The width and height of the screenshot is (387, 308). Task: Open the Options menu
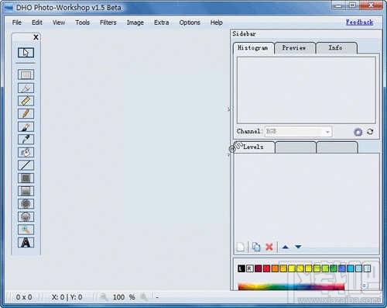tap(190, 22)
